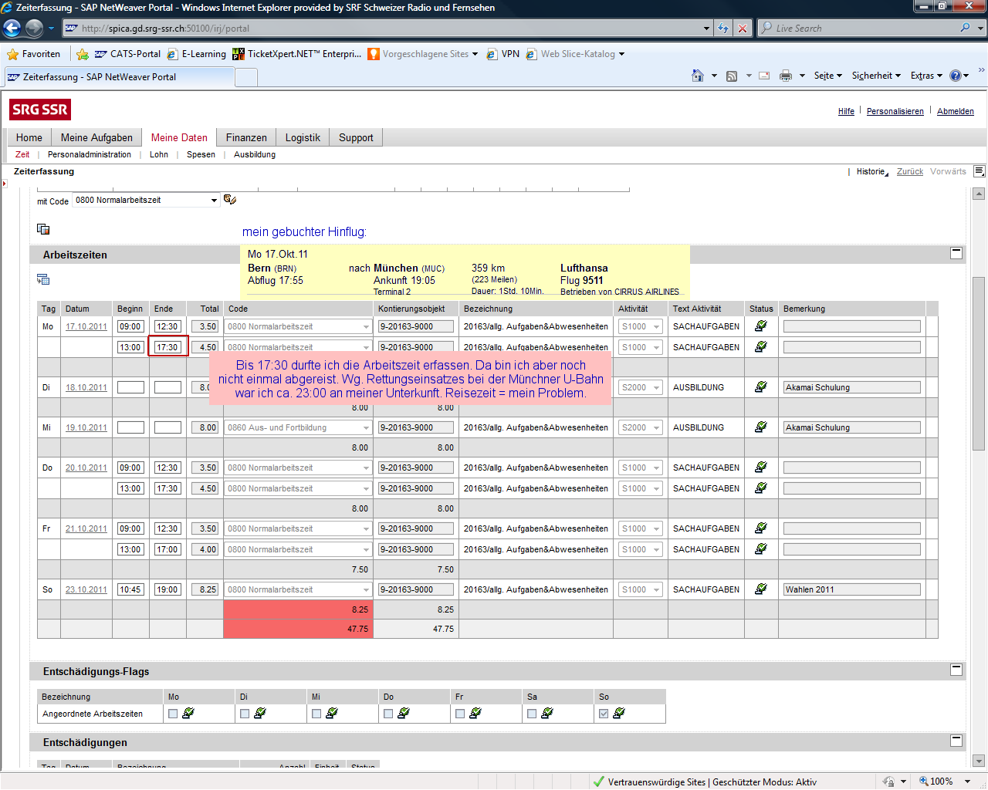Open the Meine Aufgaben tab
The width and height of the screenshot is (988, 790).
(96, 137)
